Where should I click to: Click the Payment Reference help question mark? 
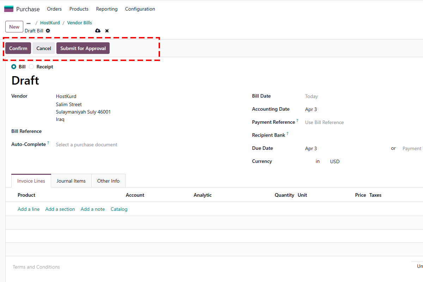pos(298,120)
